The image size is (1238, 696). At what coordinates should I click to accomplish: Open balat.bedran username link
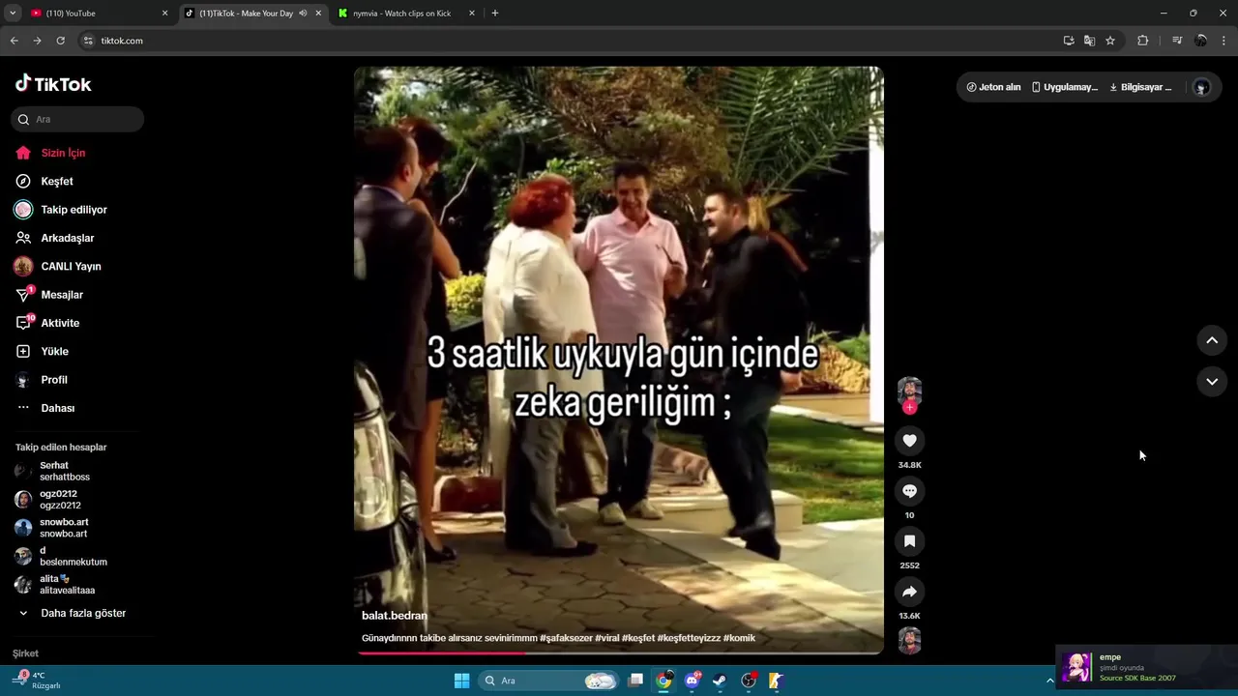(394, 616)
